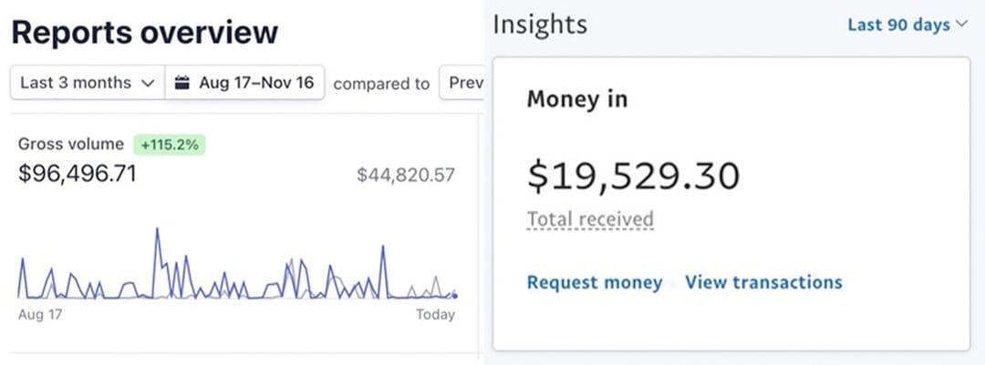Click the green +115.2% growth badge
Screen dimensions: 985x365
170,144
